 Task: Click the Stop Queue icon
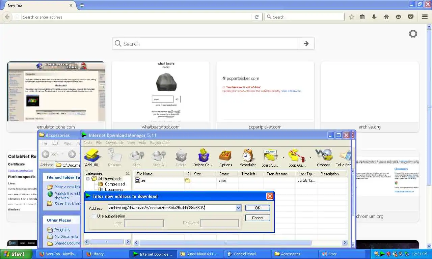[x=297, y=158]
